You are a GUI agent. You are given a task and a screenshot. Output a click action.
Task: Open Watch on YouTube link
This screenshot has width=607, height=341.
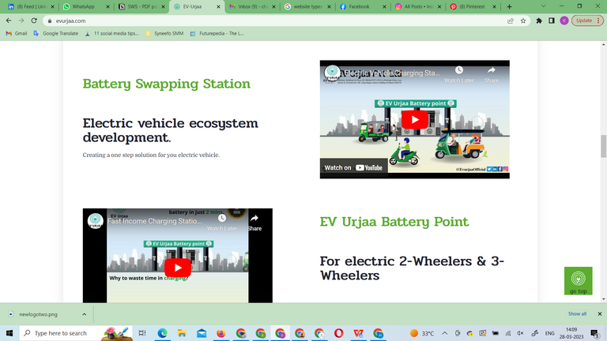click(x=353, y=168)
